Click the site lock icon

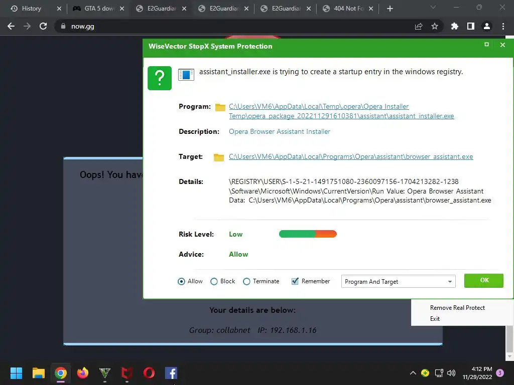pyautogui.click(x=63, y=26)
